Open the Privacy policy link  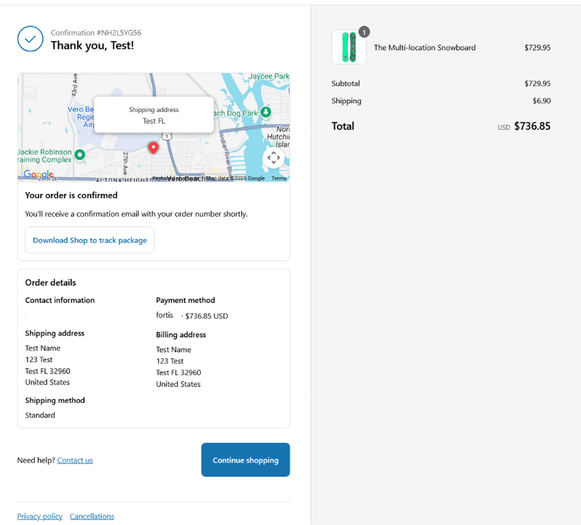pyautogui.click(x=40, y=516)
